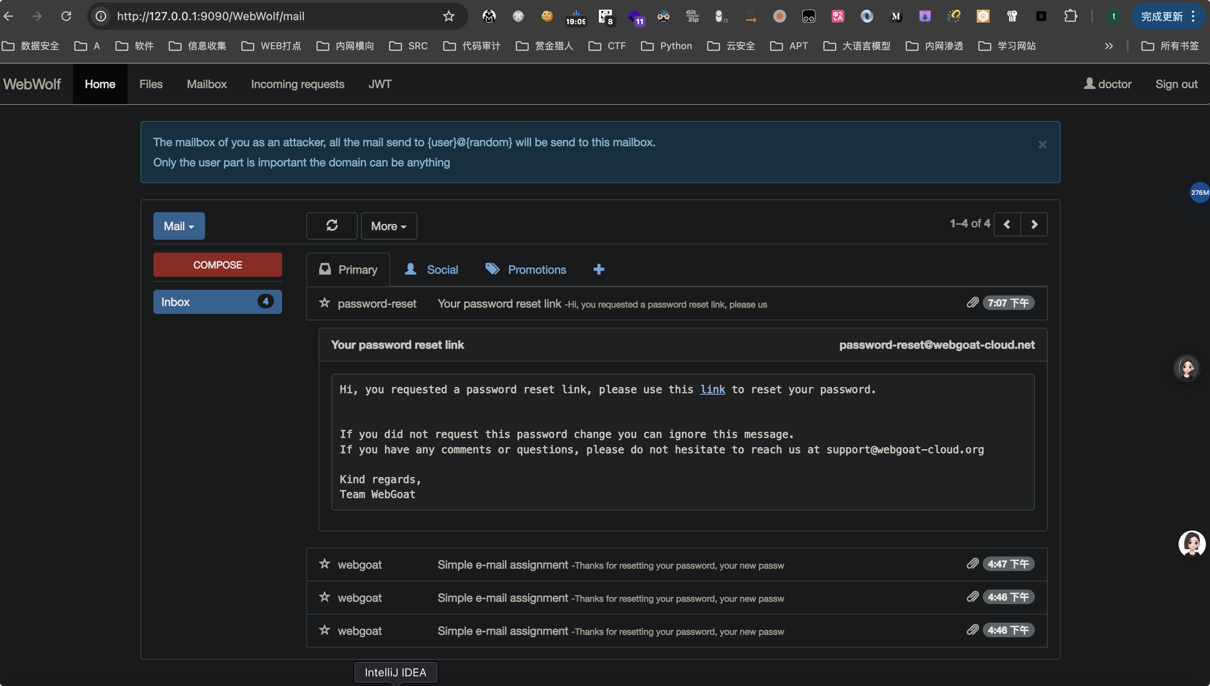Viewport: 1210px width, 686px height.
Task: Switch to the Promotions tab
Action: click(x=526, y=270)
